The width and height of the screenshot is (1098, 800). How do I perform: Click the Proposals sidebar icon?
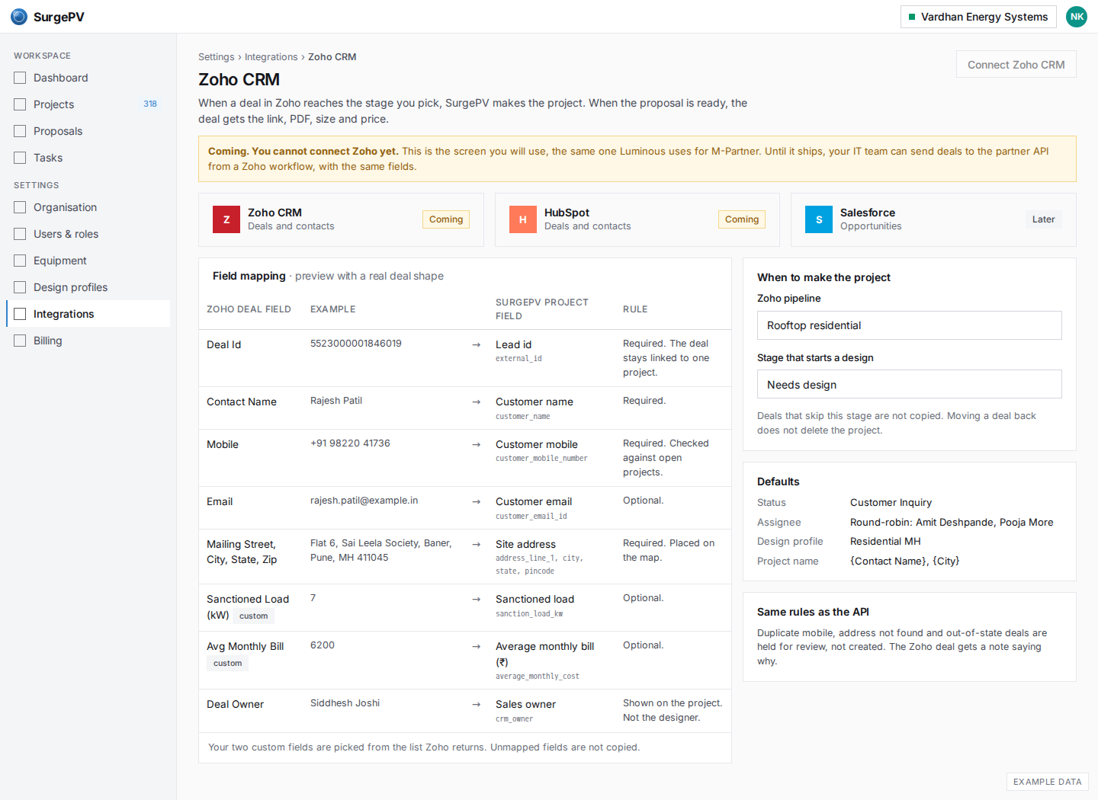pos(20,131)
